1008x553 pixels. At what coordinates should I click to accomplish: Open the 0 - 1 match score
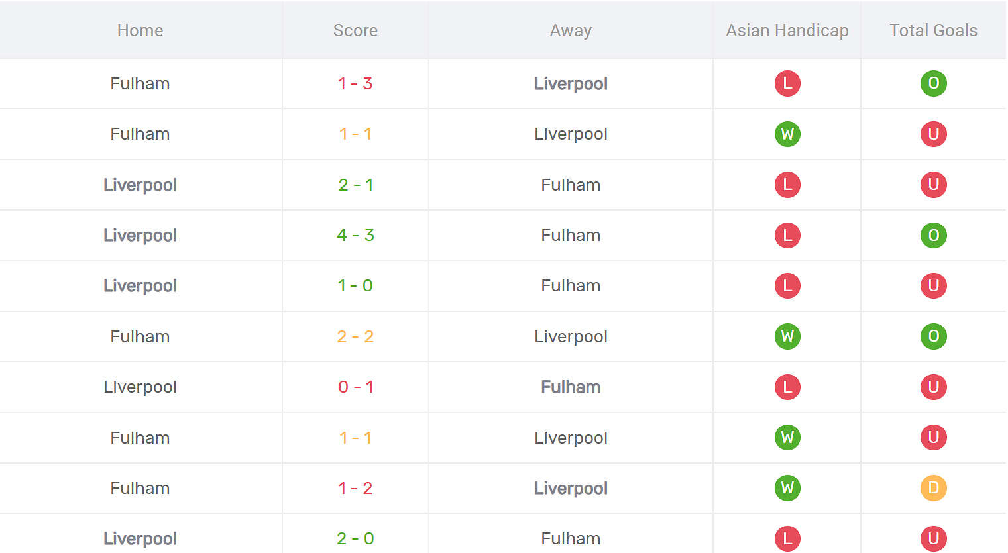[x=355, y=387]
